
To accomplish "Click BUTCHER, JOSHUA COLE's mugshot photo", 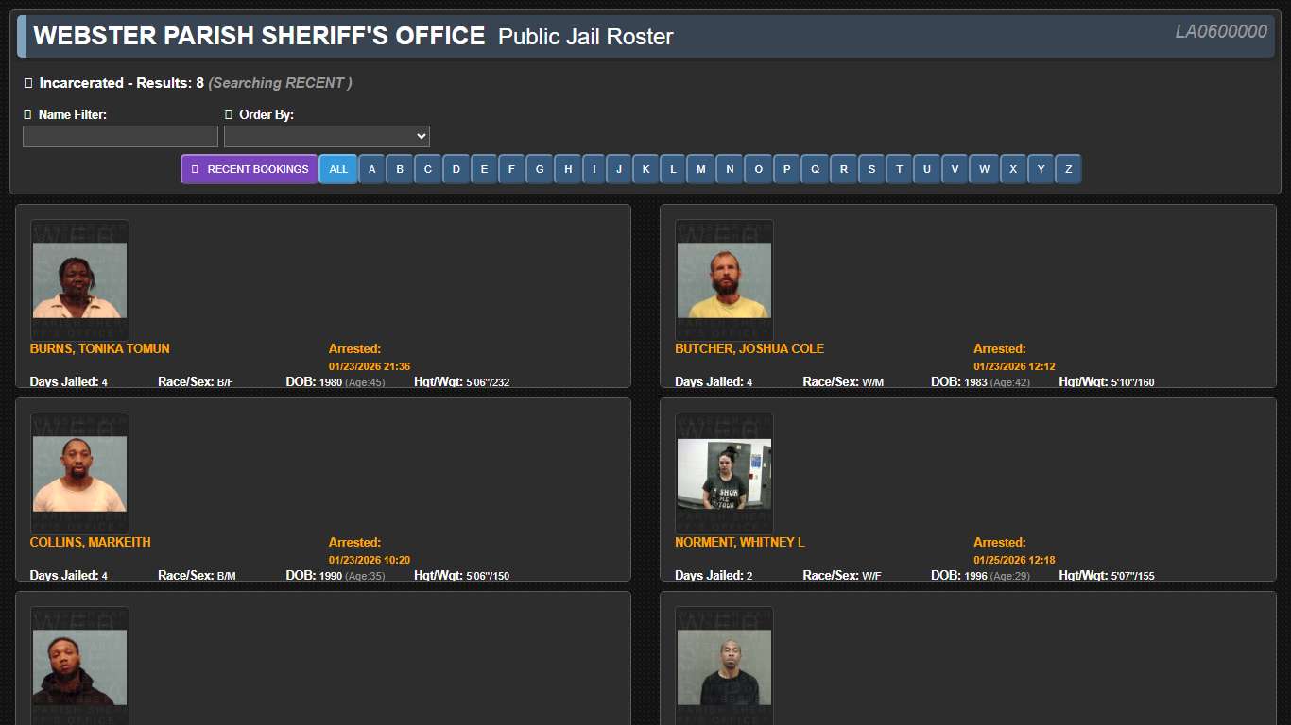I will click(723, 280).
